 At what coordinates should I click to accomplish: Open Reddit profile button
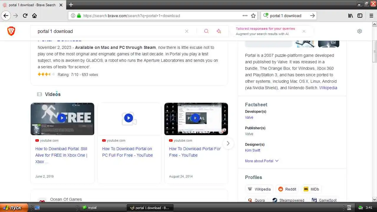pos(287,189)
